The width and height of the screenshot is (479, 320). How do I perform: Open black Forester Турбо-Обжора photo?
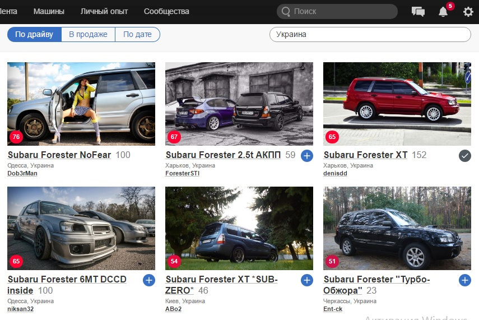(x=397, y=228)
